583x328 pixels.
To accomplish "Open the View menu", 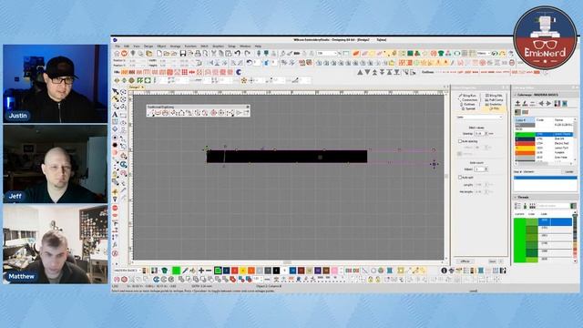I will (x=137, y=46).
